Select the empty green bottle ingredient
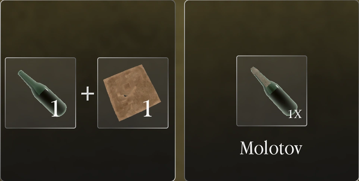359x181 pixels. (x=40, y=93)
